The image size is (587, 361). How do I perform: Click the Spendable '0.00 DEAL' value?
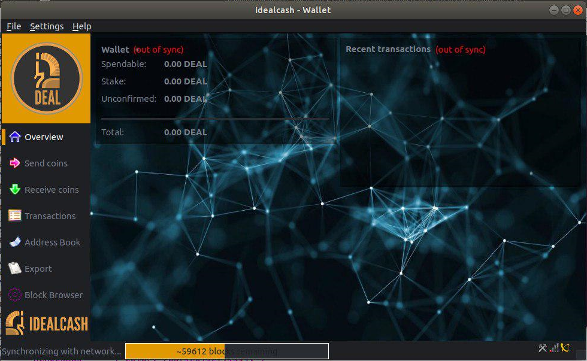[x=185, y=64]
